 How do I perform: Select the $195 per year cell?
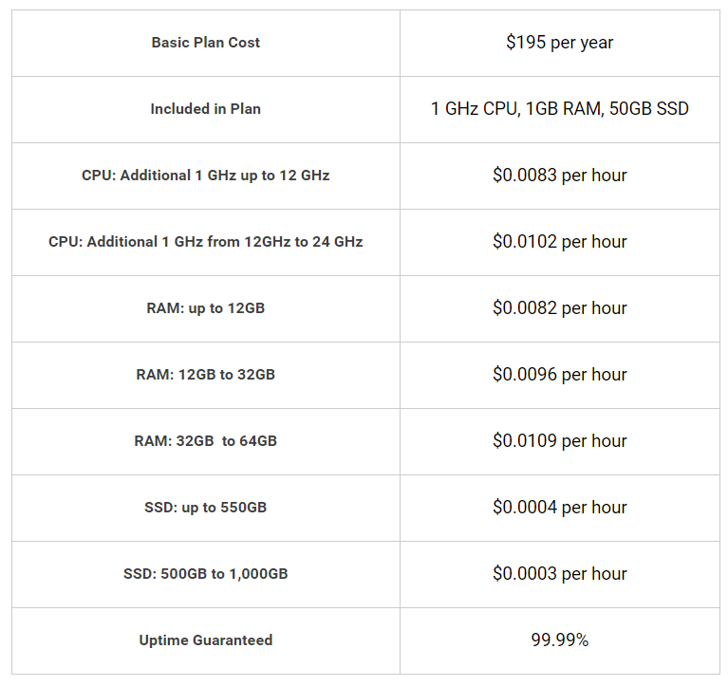(x=559, y=43)
